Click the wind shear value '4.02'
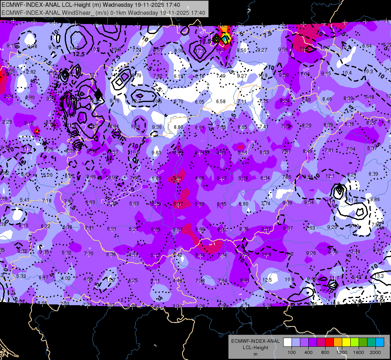391x360 pixels. [x=66, y=278]
